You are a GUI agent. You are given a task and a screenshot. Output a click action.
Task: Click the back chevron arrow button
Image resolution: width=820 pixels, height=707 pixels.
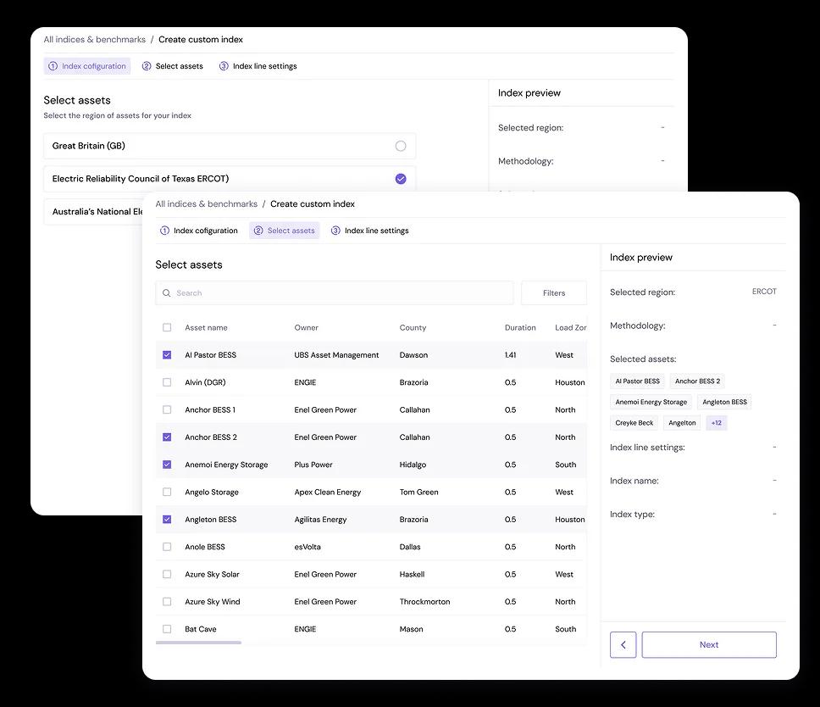623,644
